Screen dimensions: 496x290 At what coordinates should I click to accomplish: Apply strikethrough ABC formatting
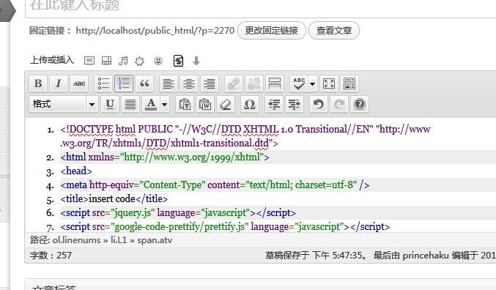[x=79, y=83]
